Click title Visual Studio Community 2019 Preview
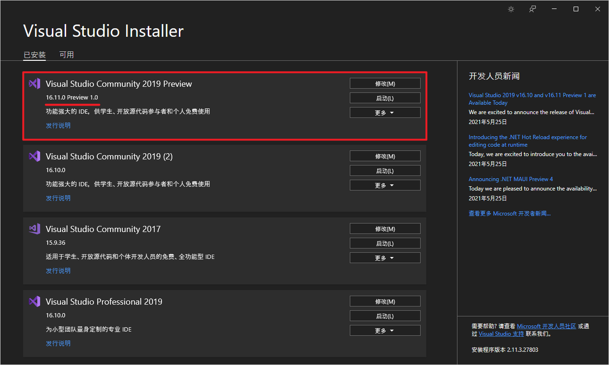The image size is (609, 365). pyautogui.click(x=119, y=84)
